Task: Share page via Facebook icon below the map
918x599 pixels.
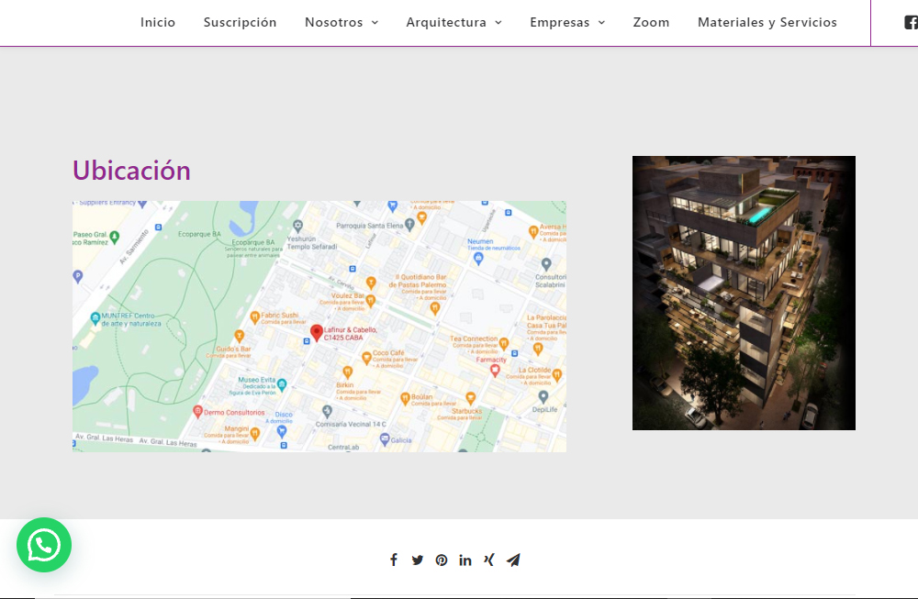Action: tap(394, 560)
